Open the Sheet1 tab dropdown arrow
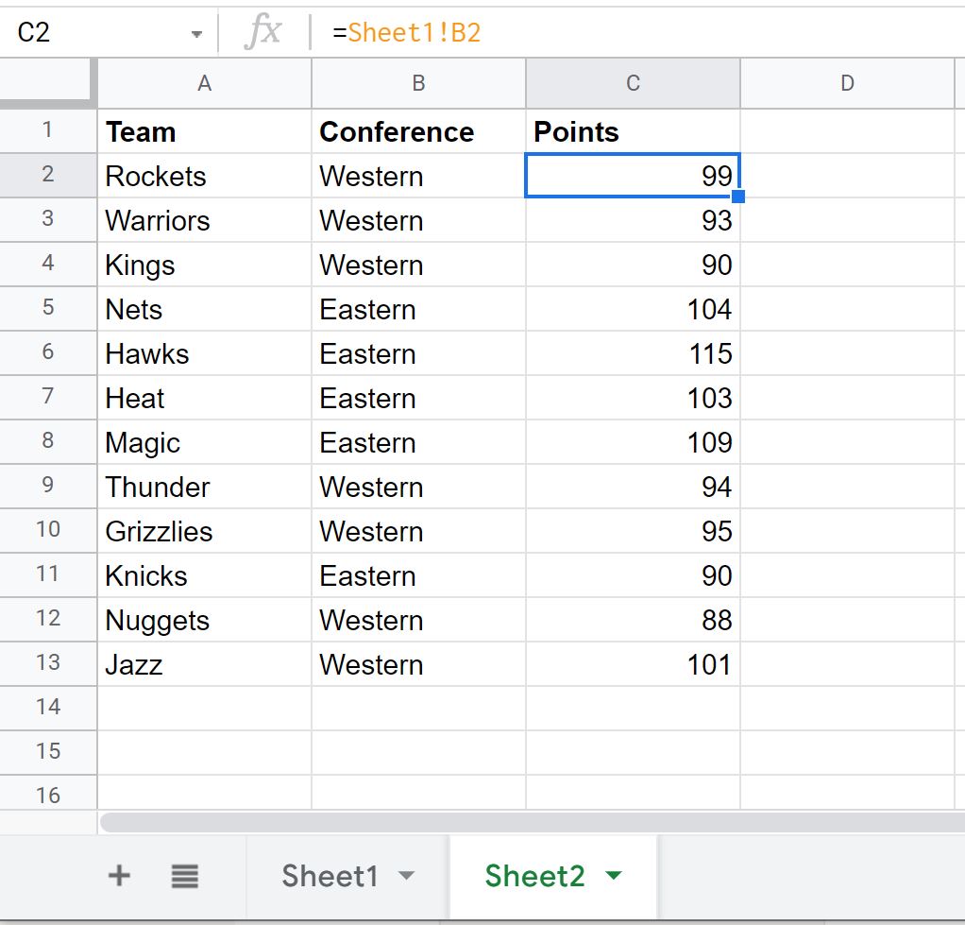 click(406, 875)
